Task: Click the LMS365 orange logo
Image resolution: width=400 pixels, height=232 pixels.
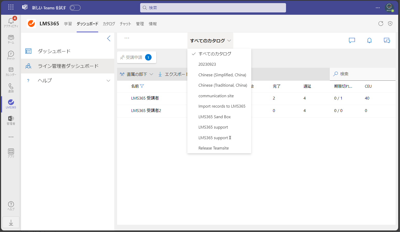Action: point(31,24)
